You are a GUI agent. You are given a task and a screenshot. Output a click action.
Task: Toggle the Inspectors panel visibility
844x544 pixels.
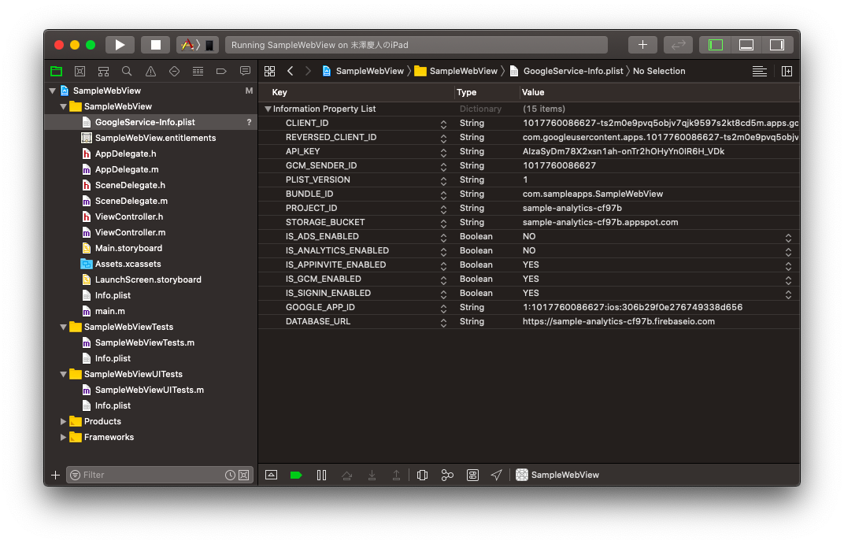tap(777, 45)
